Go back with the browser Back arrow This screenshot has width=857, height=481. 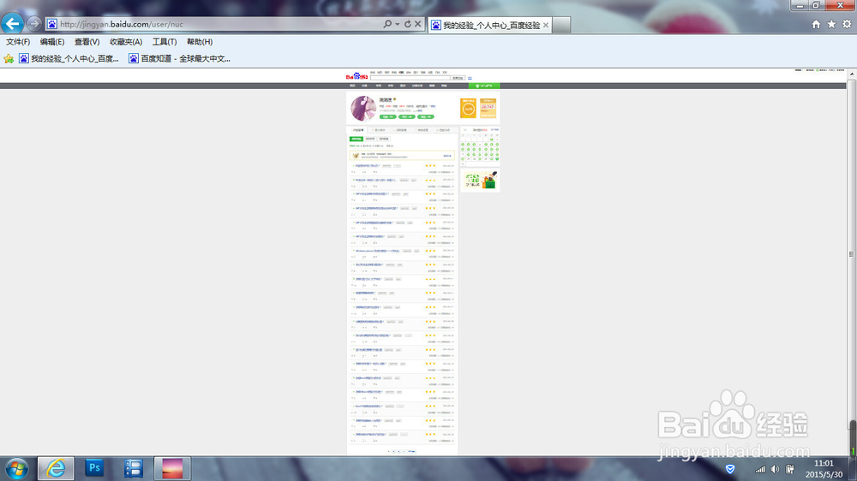point(12,23)
